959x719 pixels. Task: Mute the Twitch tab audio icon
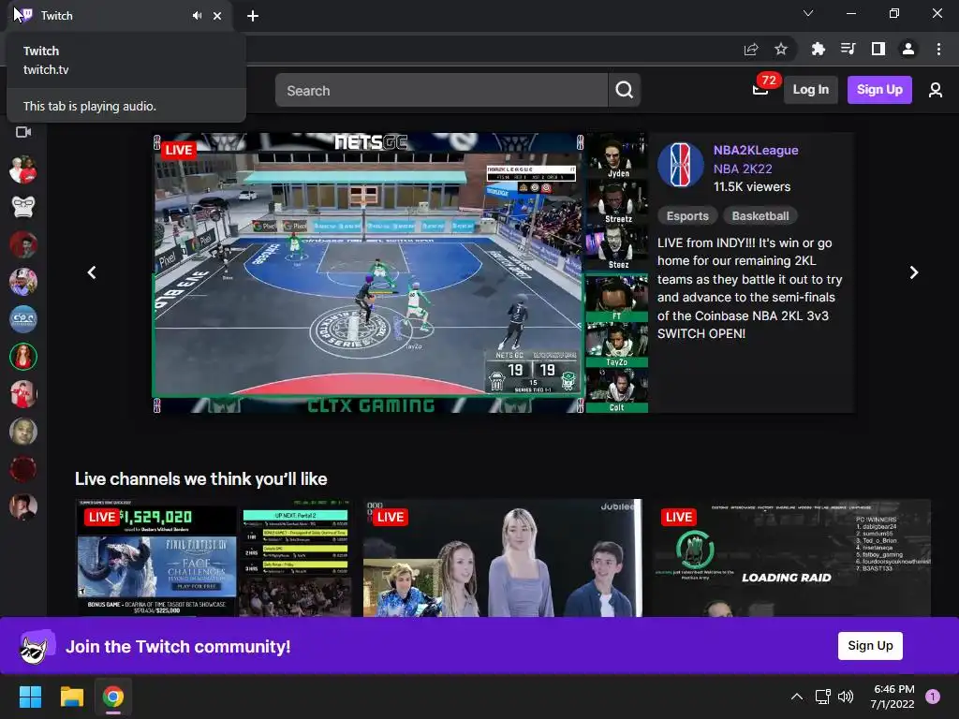(x=197, y=16)
